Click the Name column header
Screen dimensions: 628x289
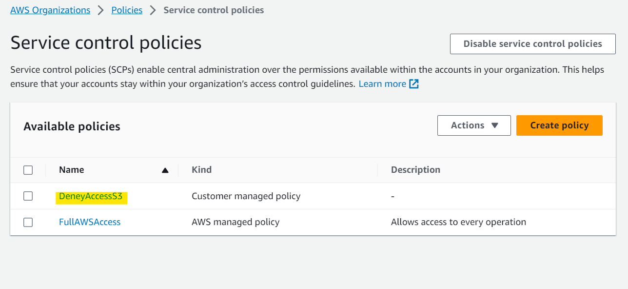[72, 170]
